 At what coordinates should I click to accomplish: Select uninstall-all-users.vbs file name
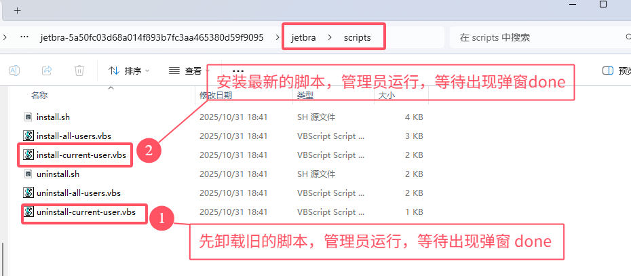click(79, 193)
